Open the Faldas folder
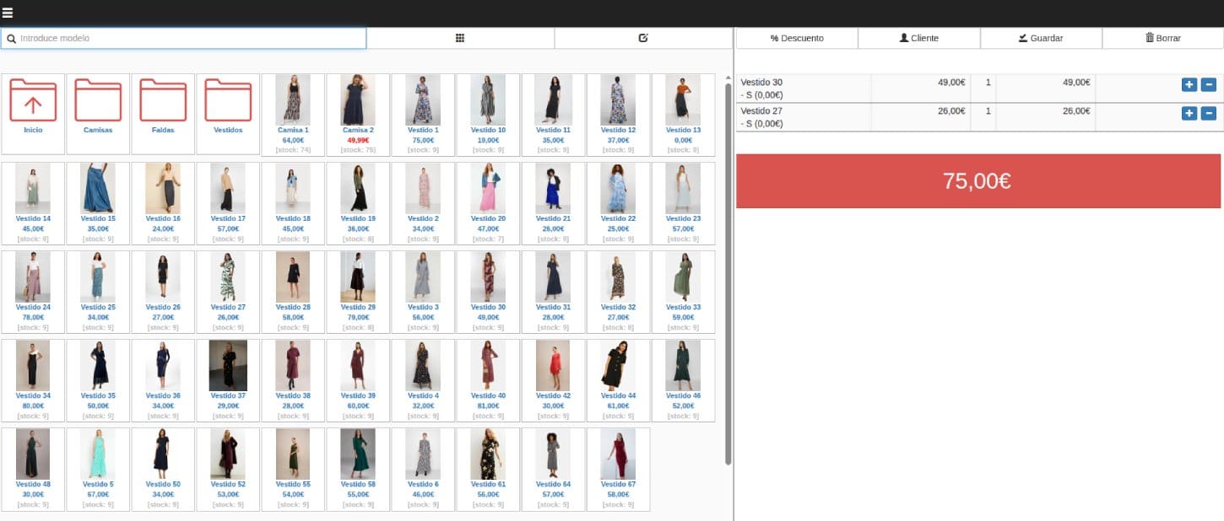 pyautogui.click(x=163, y=101)
